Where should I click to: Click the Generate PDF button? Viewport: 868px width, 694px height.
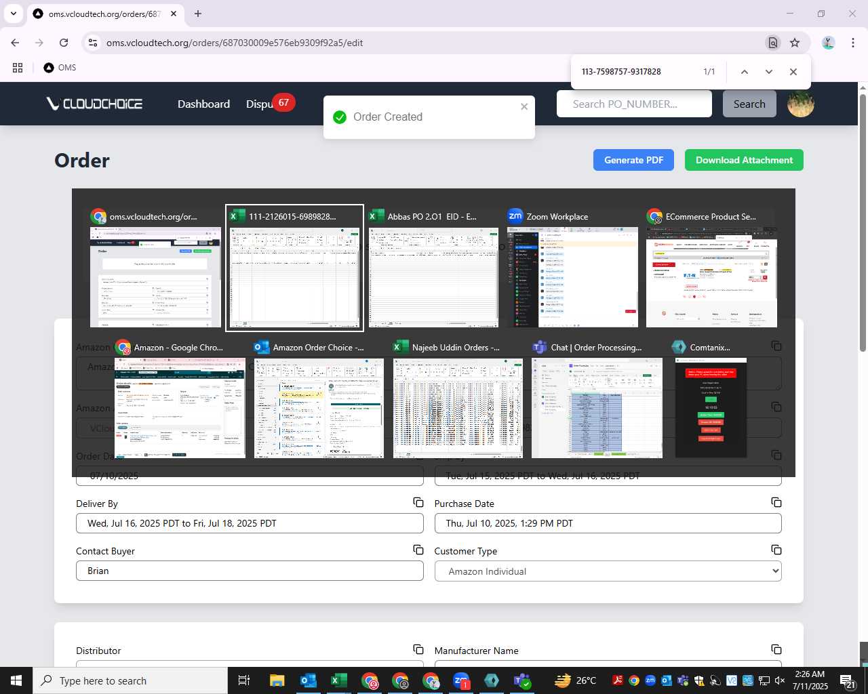(633, 160)
